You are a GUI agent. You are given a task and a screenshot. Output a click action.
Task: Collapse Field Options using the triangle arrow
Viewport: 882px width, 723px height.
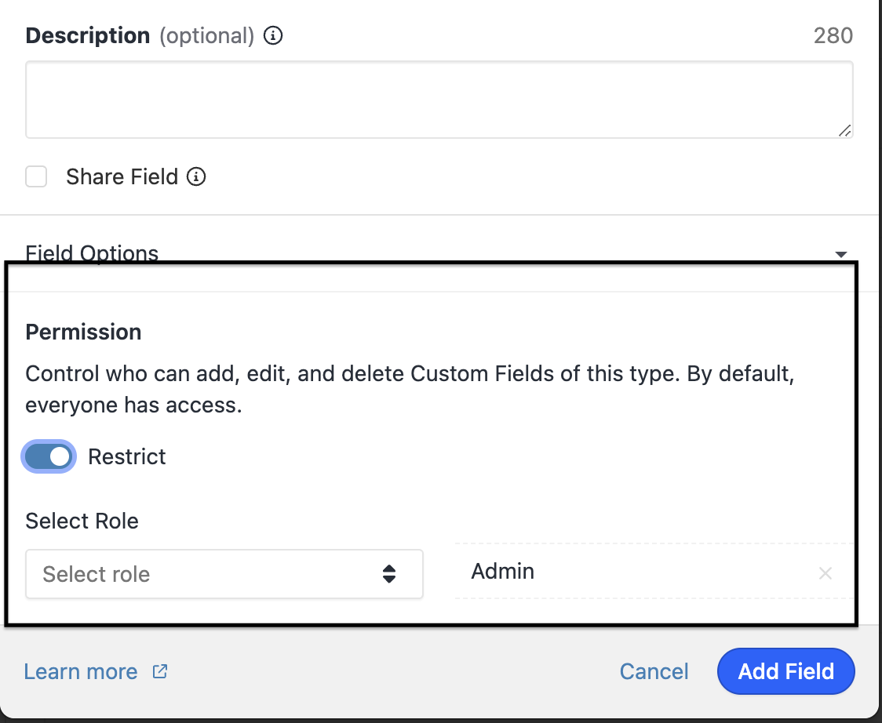point(841,254)
